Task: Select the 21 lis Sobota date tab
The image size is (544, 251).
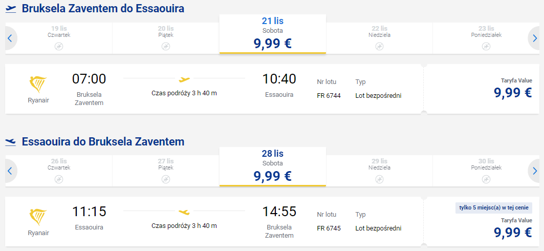Action: (x=273, y=34)
